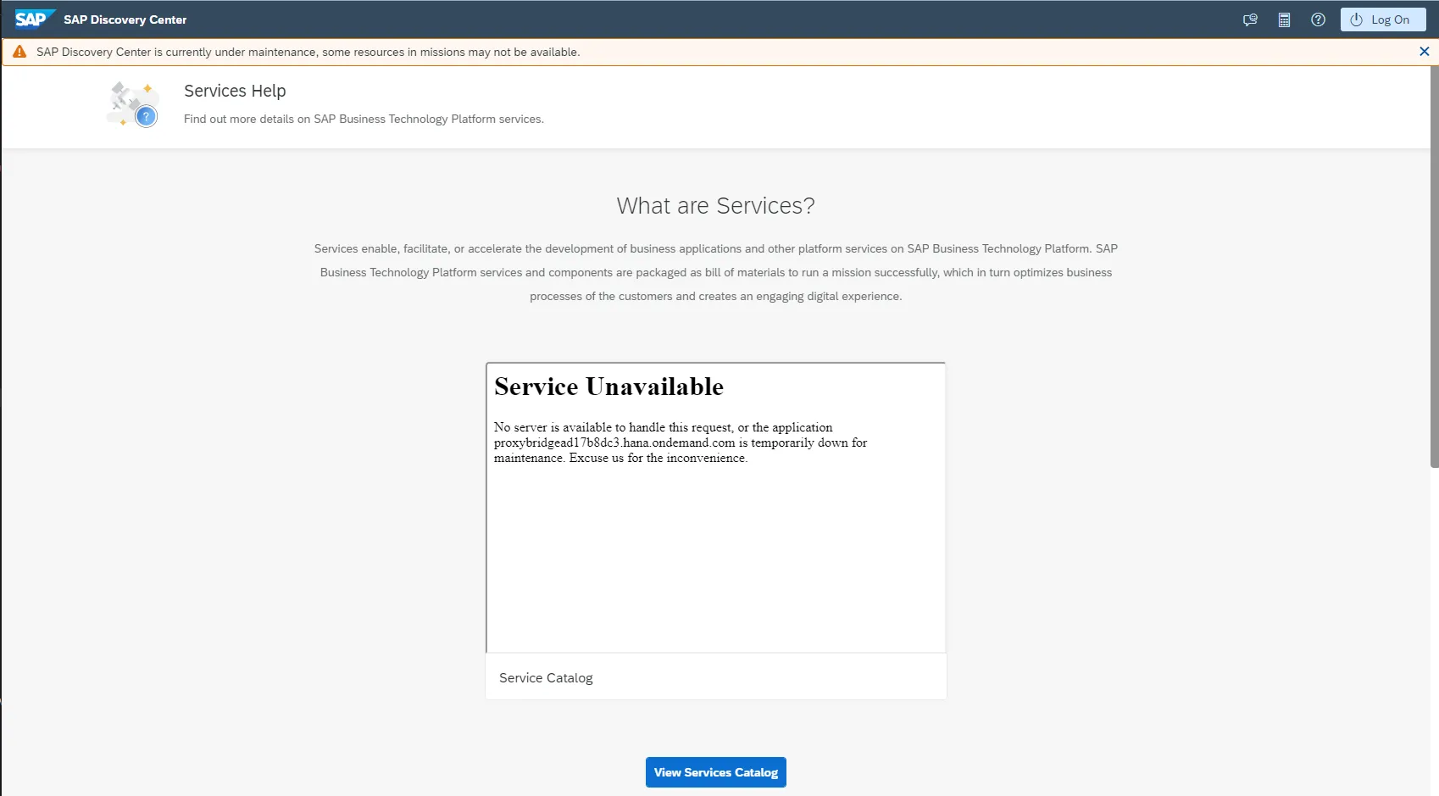Open the calculator estimator icon

pyautogui.click(x=1284, y=19)
